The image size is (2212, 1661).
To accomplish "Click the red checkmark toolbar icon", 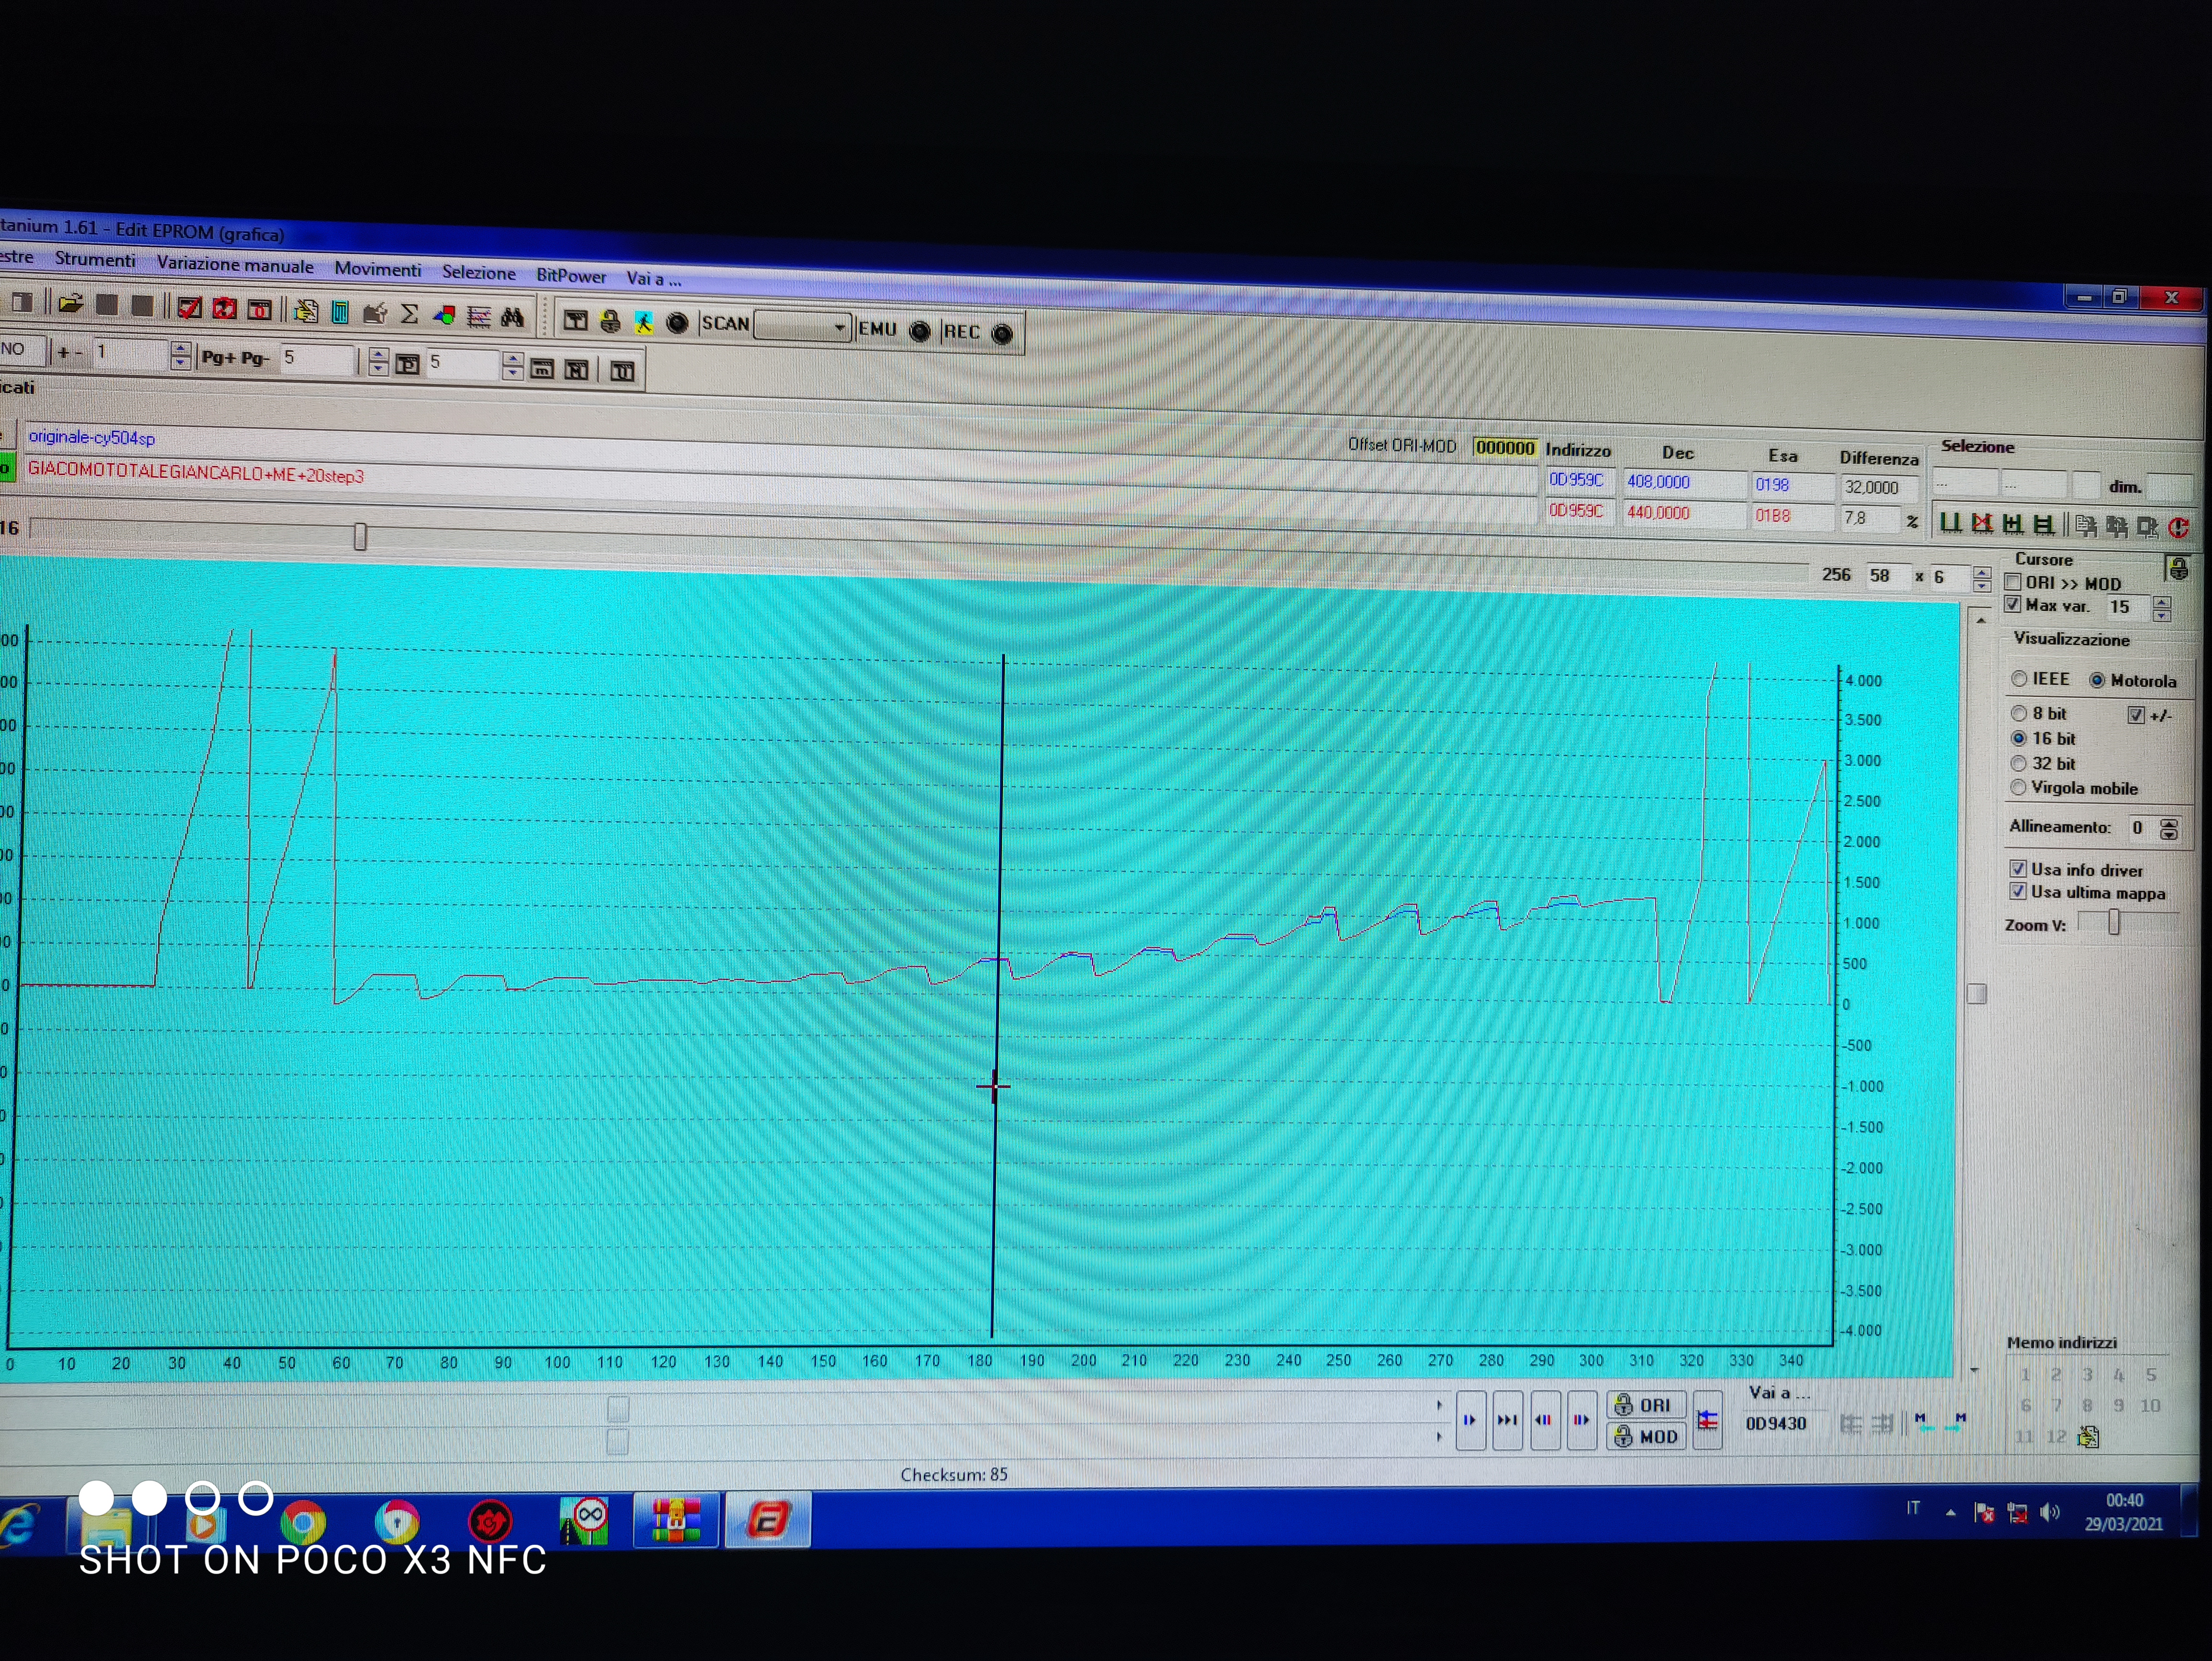I will click(189, 308).
